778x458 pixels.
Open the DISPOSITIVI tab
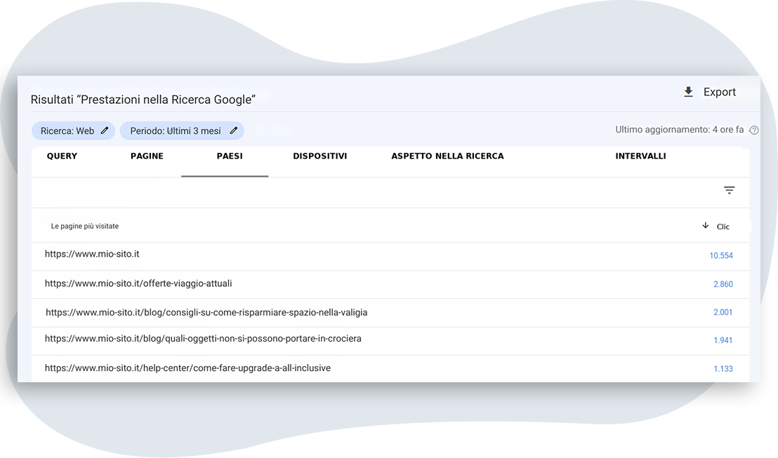coord(319,156)
